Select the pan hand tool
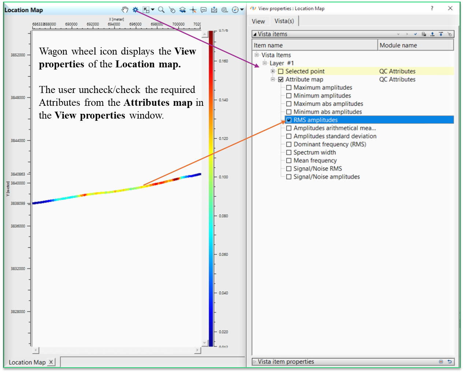 (125, 10)
